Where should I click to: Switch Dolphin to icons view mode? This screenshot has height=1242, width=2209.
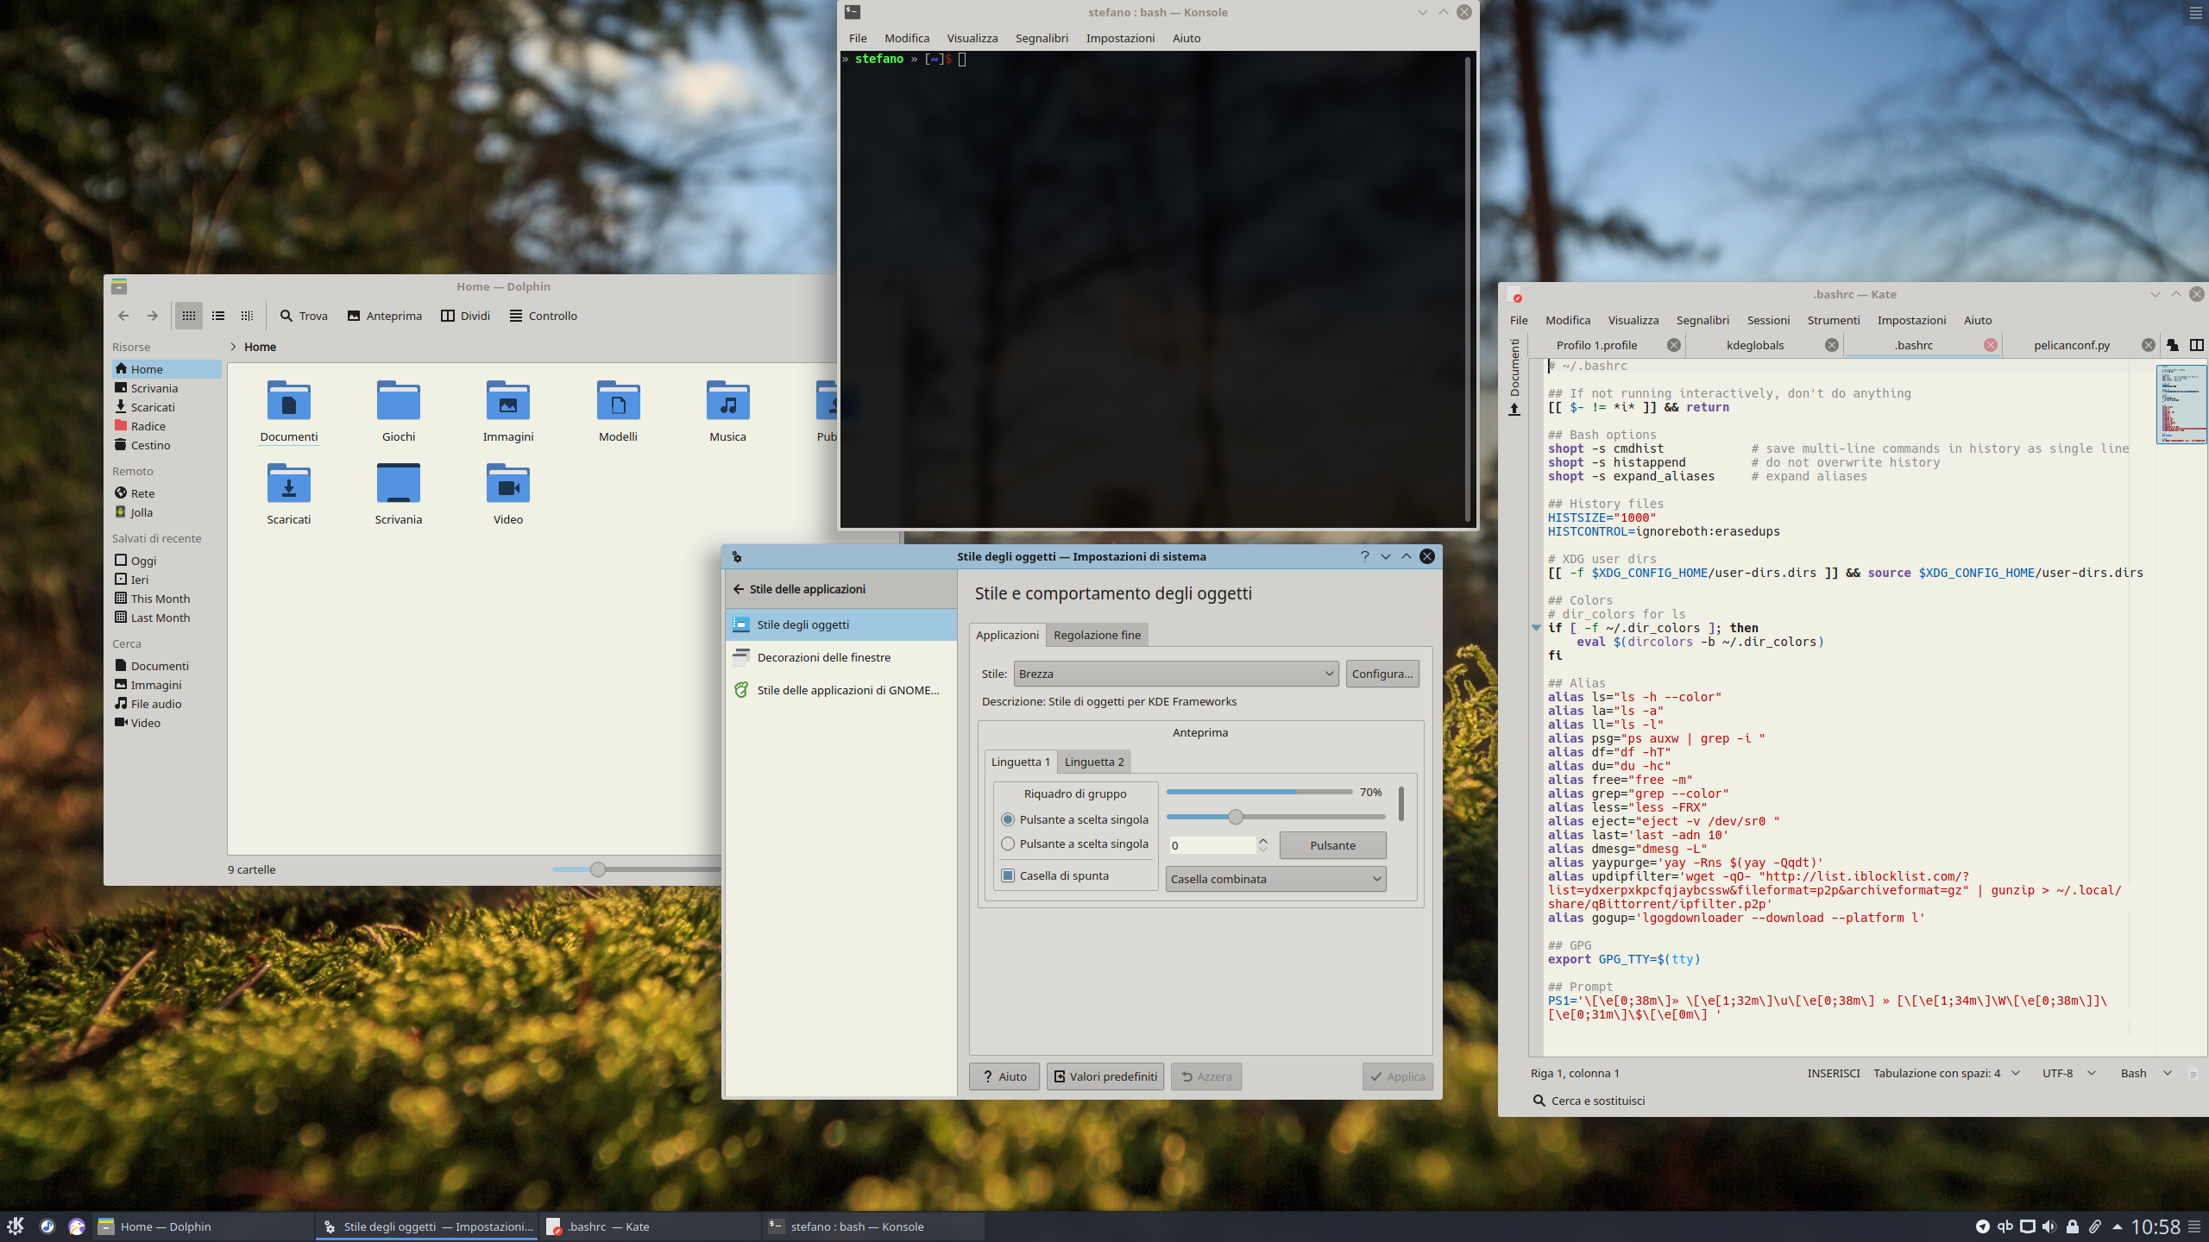189,316
